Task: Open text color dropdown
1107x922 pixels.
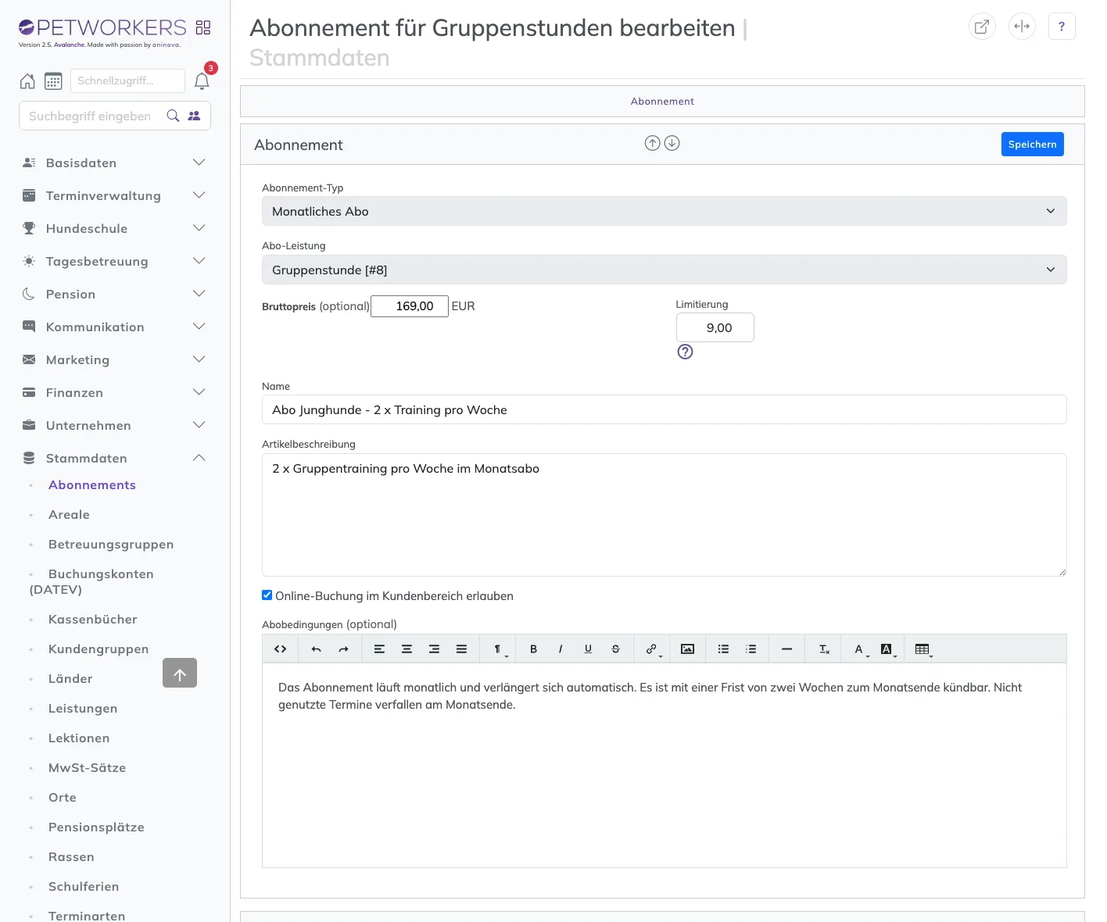Action: coord(860,649)
